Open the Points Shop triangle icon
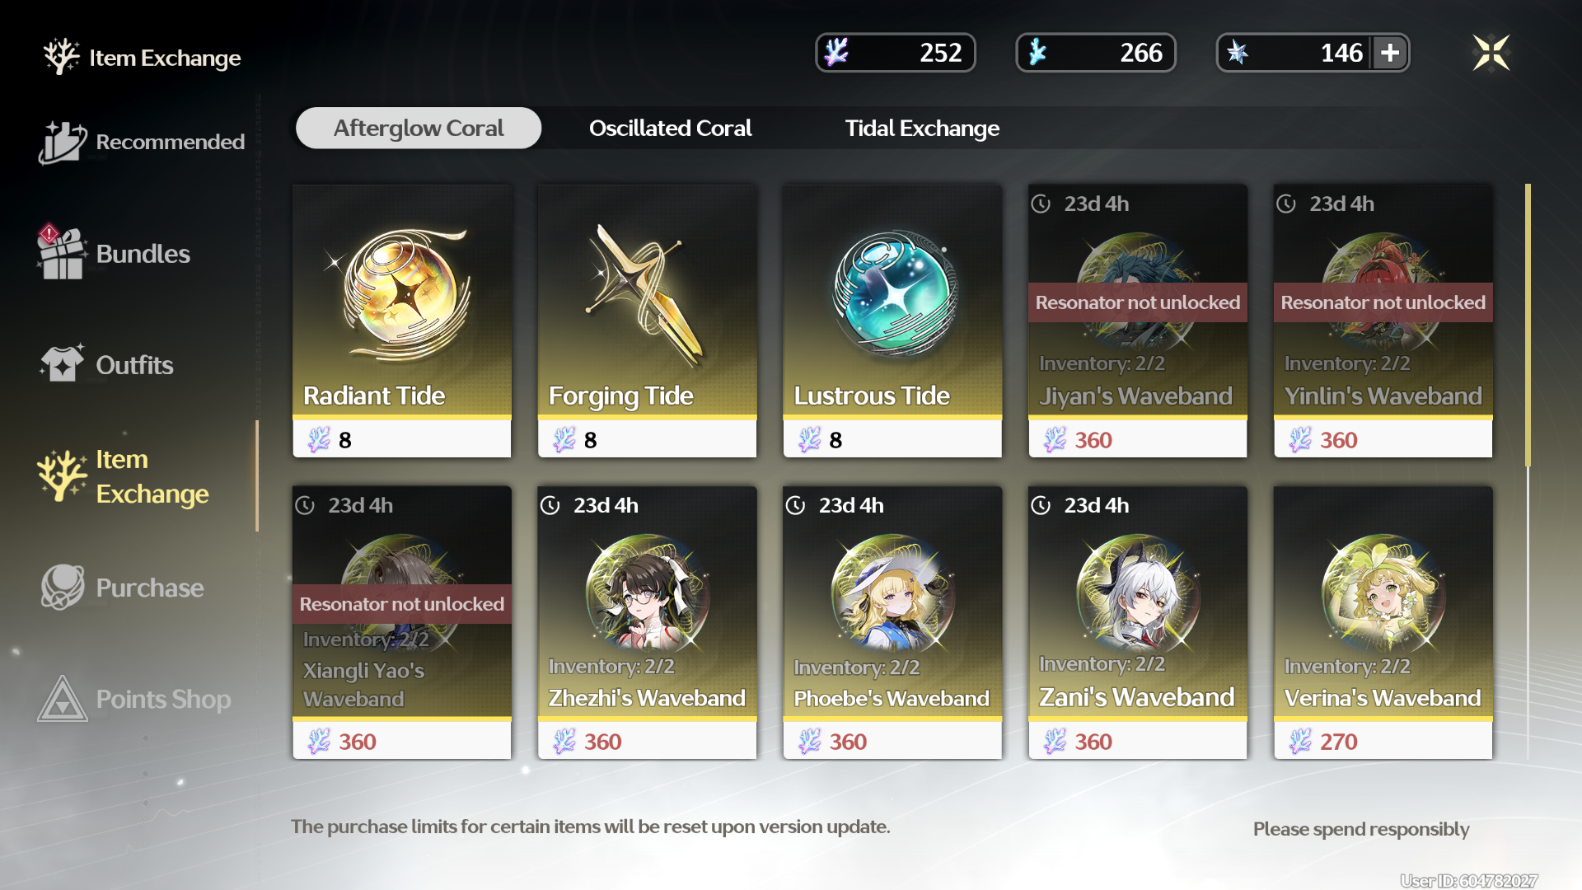The image size is (1582, 890). [62, 700]
